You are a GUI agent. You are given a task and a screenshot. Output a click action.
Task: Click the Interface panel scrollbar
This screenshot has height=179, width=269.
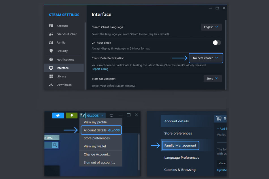pos(226,55)
